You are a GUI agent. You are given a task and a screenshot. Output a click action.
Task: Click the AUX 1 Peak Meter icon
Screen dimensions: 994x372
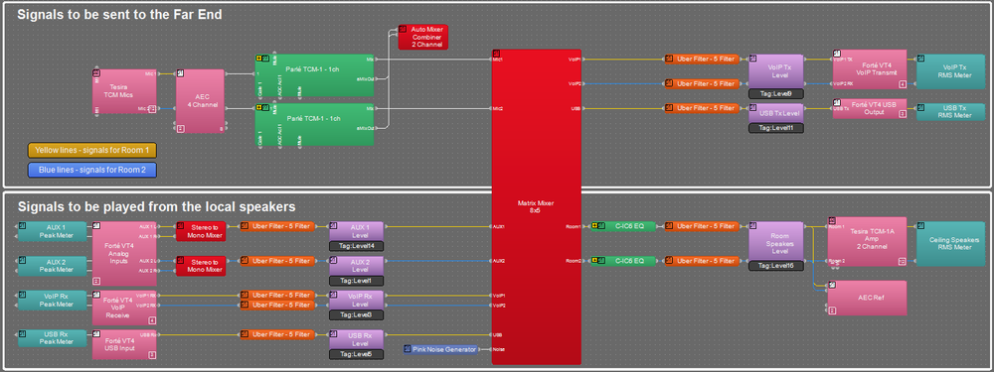(22, 225)
